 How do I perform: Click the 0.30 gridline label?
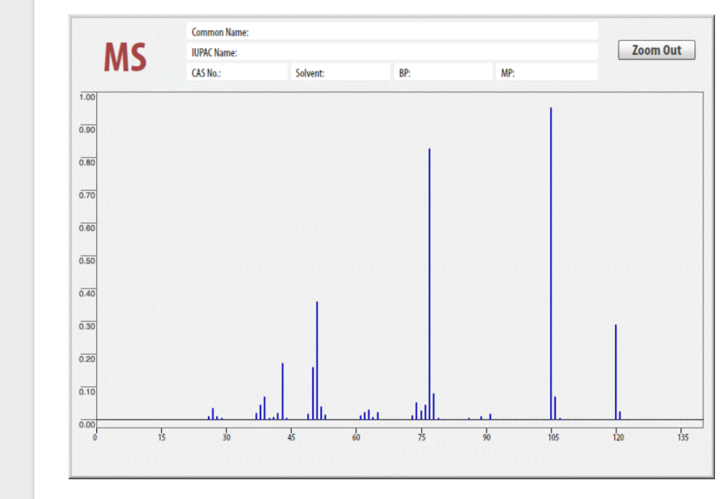[86, 326]
